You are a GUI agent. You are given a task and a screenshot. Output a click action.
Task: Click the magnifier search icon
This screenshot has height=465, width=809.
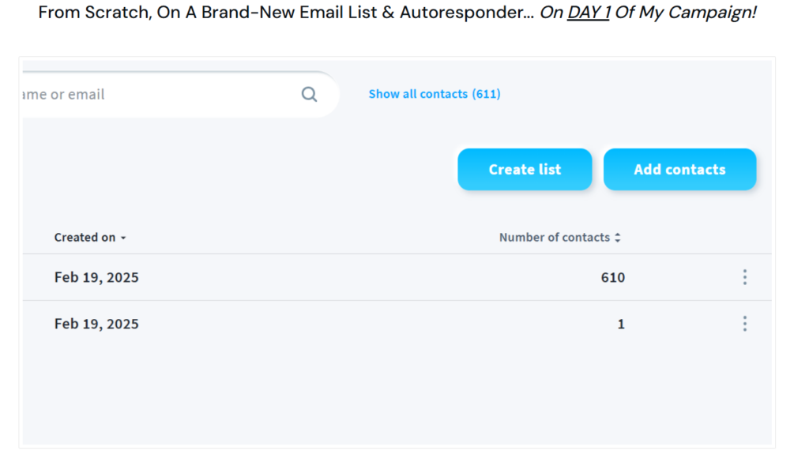309,95
